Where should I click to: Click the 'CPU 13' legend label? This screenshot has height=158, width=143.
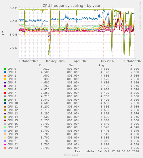(x=13, y=114)
